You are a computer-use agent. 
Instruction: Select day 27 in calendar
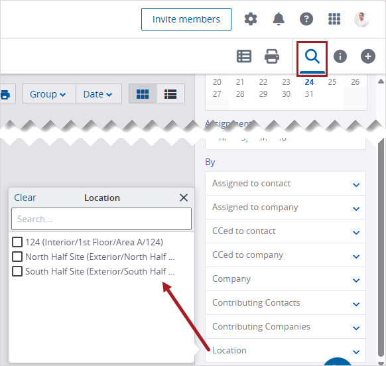217,94
